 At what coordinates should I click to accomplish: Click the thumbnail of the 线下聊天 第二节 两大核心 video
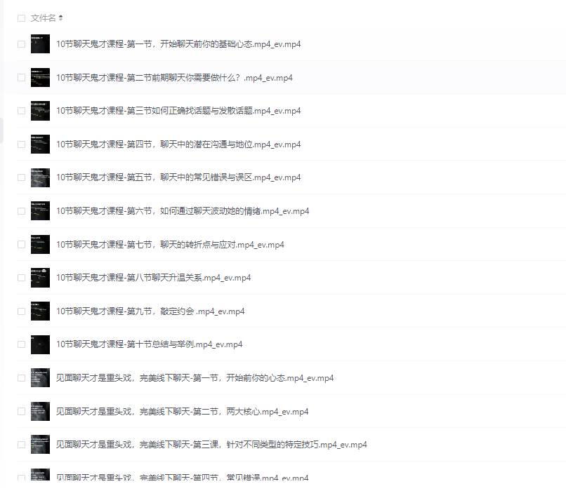(40, 411)
